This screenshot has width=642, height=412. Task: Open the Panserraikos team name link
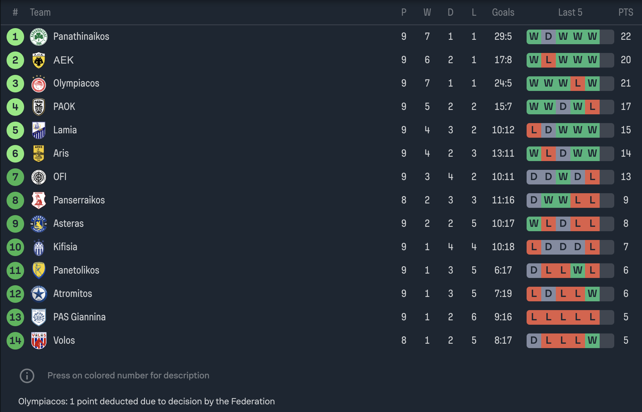coord(79,200)
